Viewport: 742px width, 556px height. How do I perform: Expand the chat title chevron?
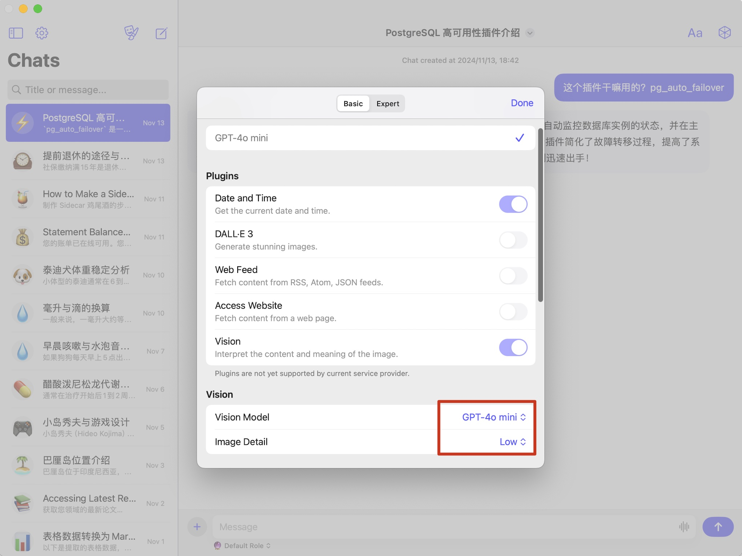[530, 33]
